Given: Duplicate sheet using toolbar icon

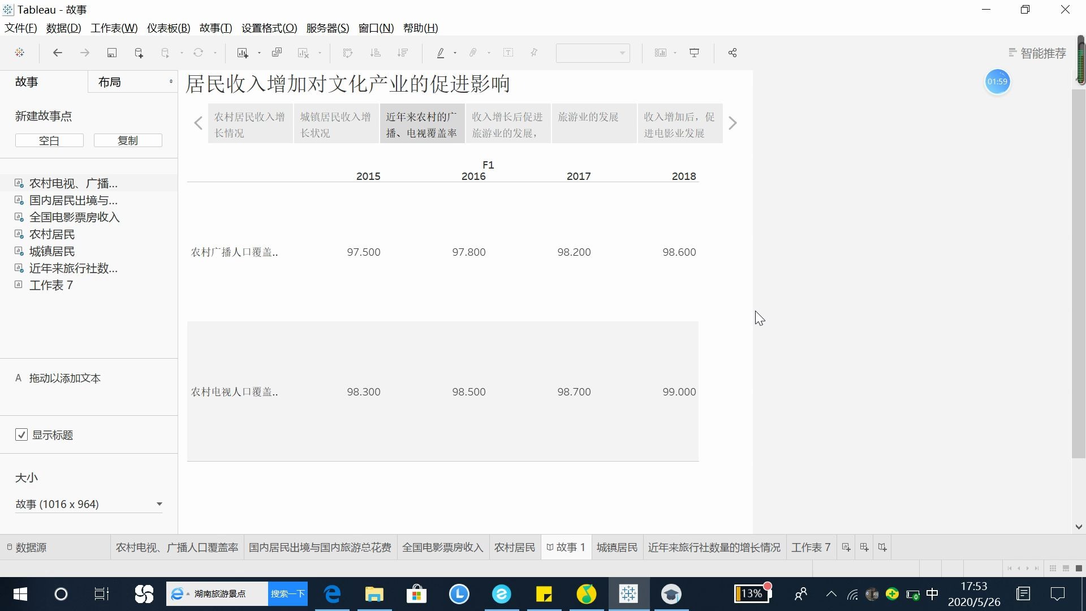Looking at the screenshot, I should click(x=277, y=53).
